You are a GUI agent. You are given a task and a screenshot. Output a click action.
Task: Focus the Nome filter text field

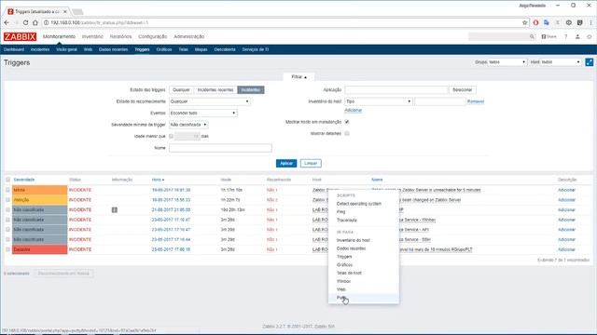click(220, 148)
